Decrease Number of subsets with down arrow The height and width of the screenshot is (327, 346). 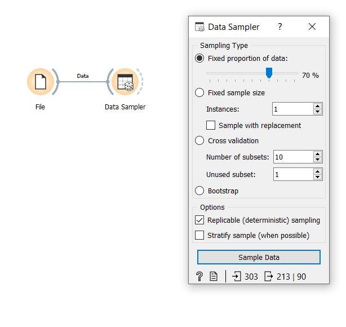(x=317, y=160)
